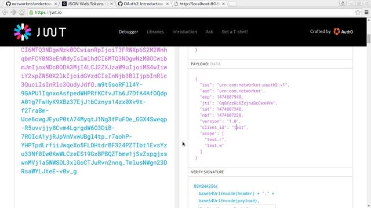Close the networknt/undertow tab

tap(56, 4)
